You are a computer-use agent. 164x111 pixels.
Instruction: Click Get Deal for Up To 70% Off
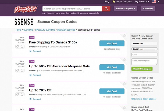tap(112, 91)
